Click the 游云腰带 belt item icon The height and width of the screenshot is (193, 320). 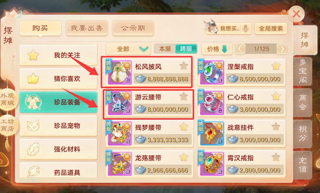pos(120,103)
